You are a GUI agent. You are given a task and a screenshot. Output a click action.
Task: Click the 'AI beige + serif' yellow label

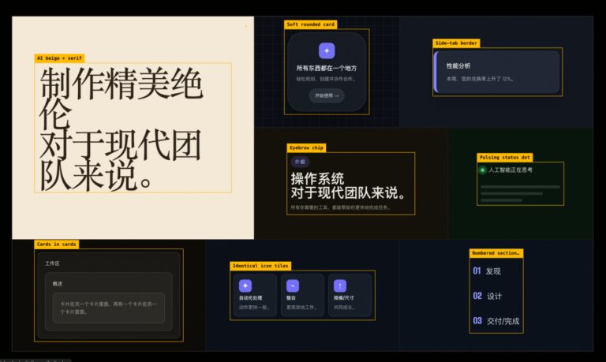click(x=59, y=58)
